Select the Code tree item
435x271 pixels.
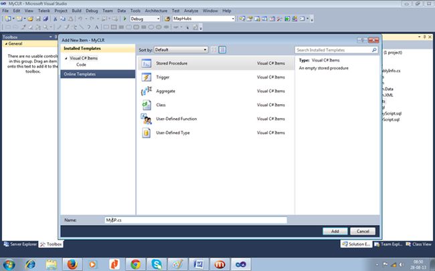(81, 65)
